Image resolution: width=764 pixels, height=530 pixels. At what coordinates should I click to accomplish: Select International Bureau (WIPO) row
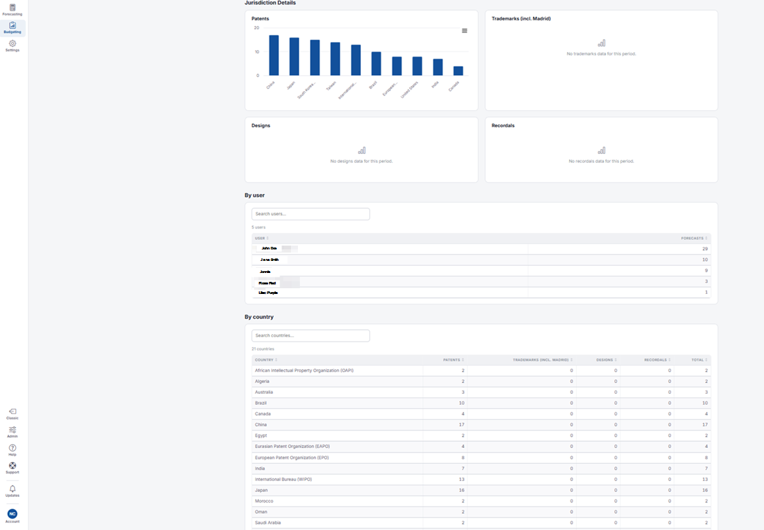click(x=481, y=479)
